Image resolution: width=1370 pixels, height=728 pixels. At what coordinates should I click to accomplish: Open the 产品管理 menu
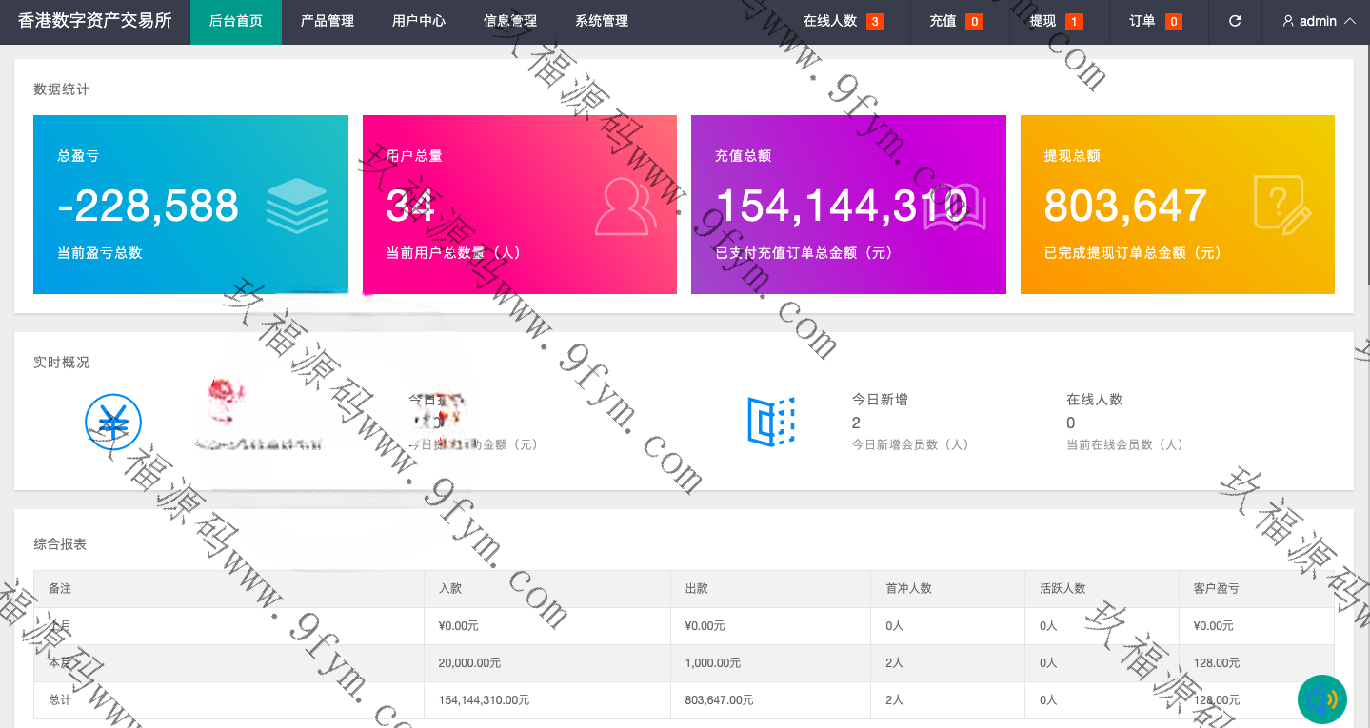coord(326,20)
